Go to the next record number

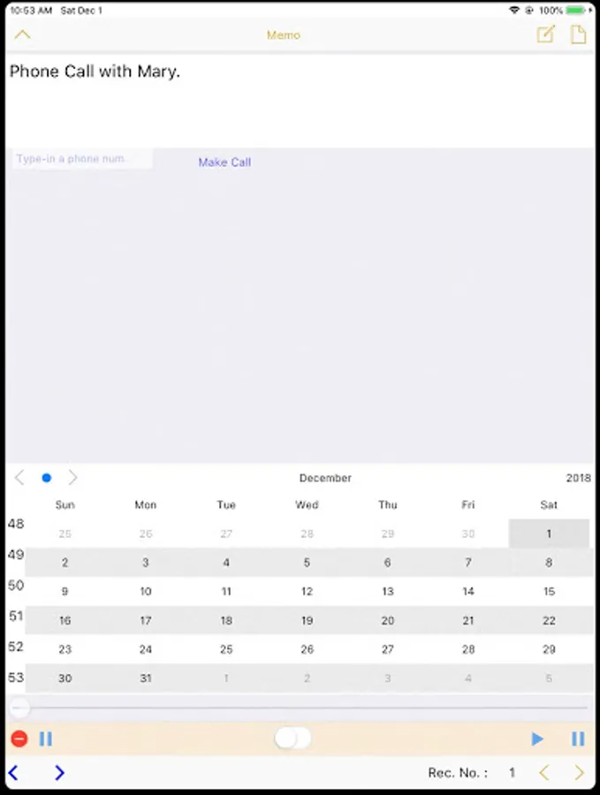[x=580, y=773]
